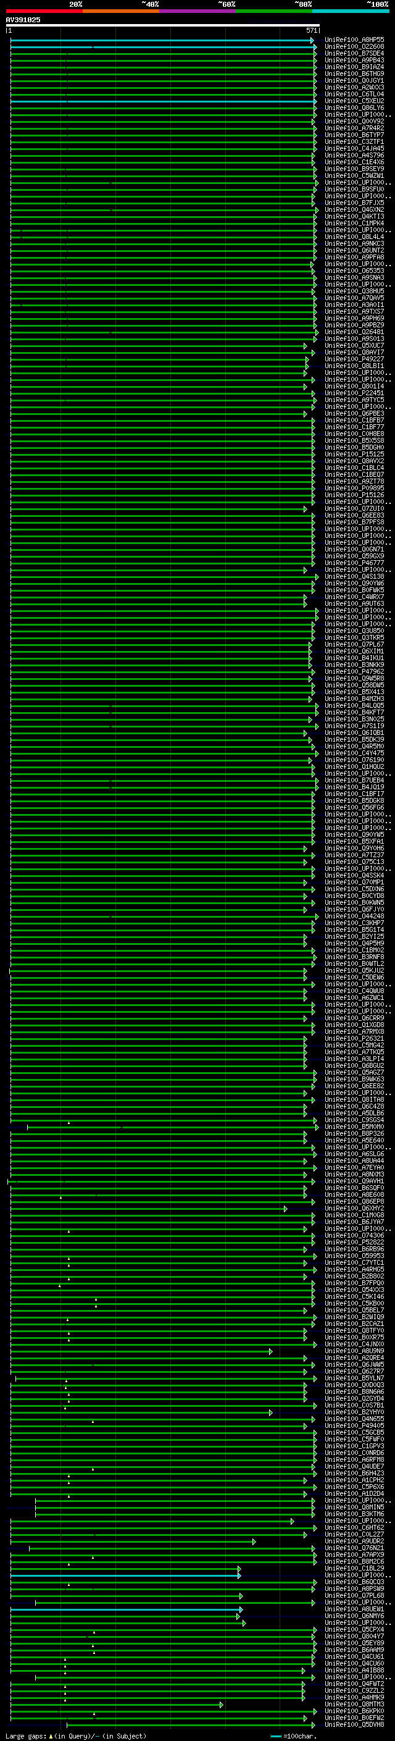
Task: Select hit UniRef100_O65353
Action: click(354, 271)
